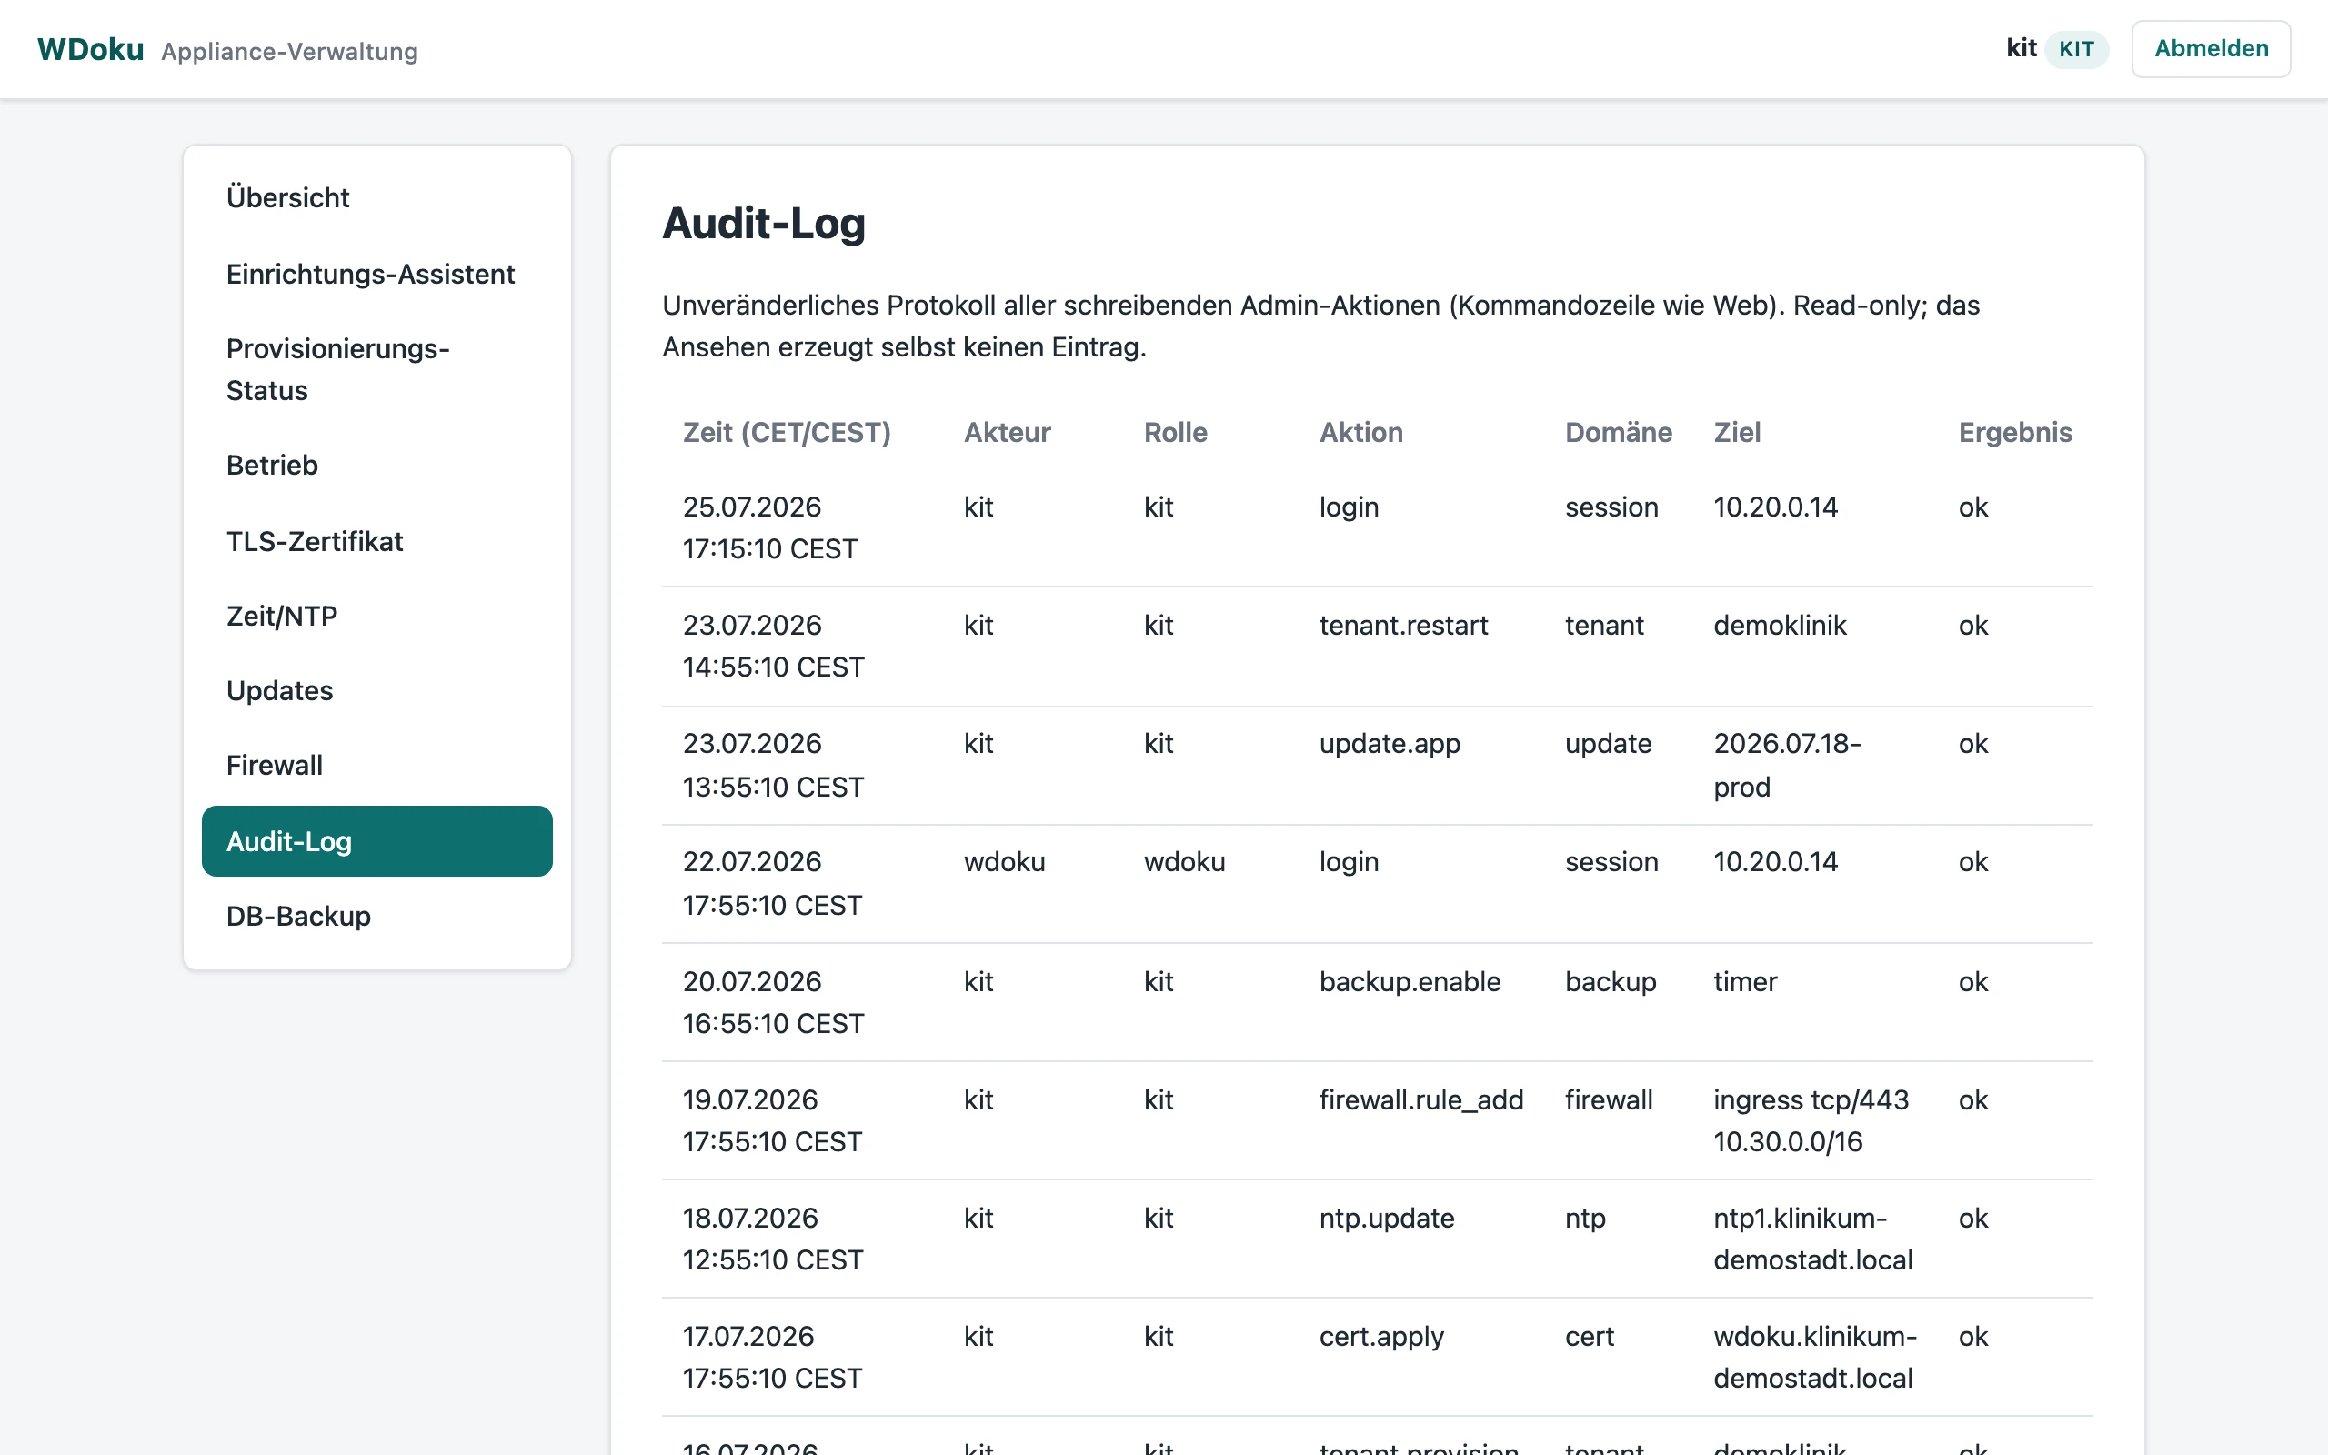Click the Ziel column header
Screen dimensions: 2328x1455
(x=1737, y=432)
